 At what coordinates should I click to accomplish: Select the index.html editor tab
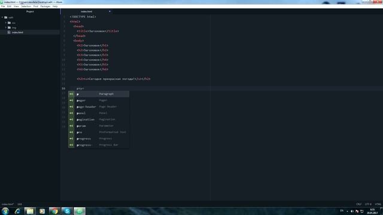point(86,11)
